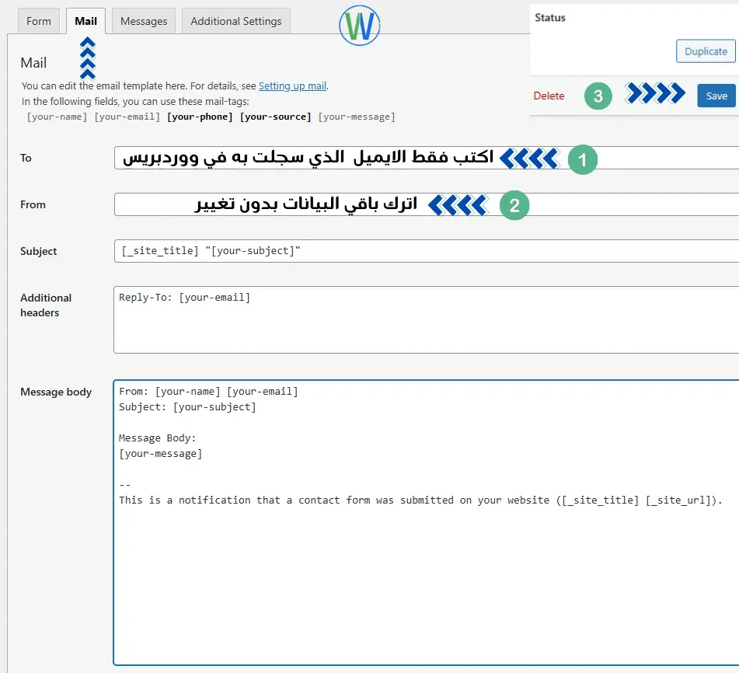The width and height of the screenshot is (739, 673).
Task: Select the [your-phone] mail-tag
Action: 200,117
